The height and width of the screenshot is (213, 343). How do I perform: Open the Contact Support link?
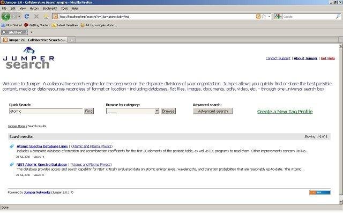pyautogui.click(x=278, y=58)
